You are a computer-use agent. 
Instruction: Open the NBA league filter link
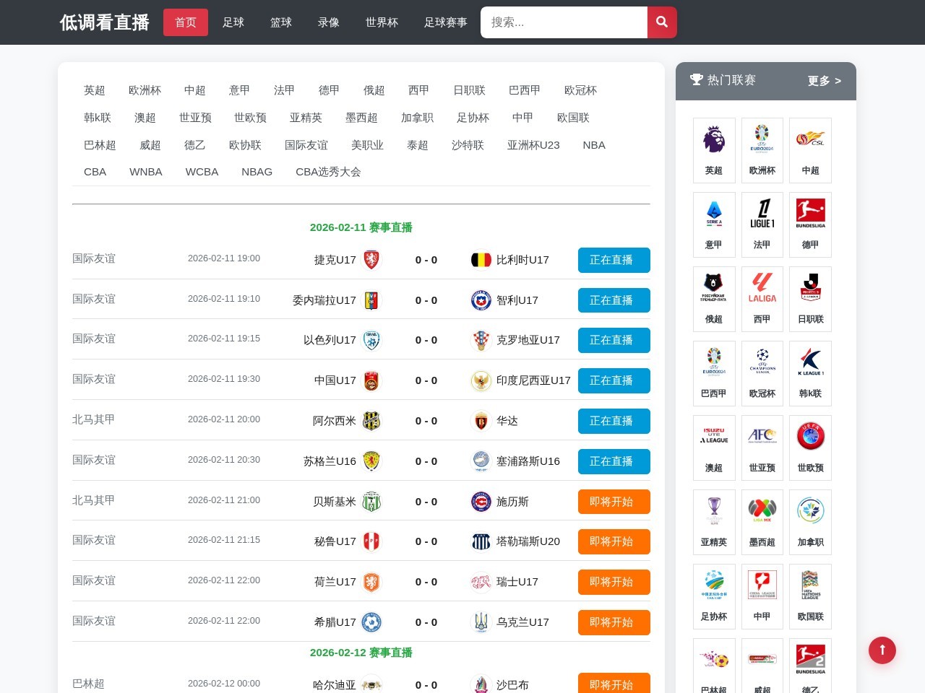pos(594,145)
